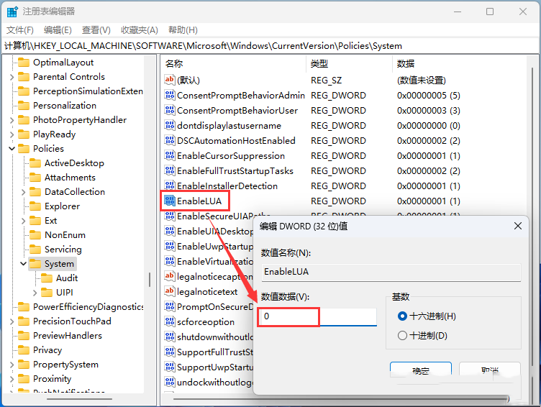Click the scforceoption value icon

pos(169,322)
